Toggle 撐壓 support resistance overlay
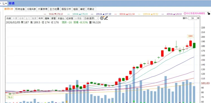The image size is (211, 103). point(53,18)
